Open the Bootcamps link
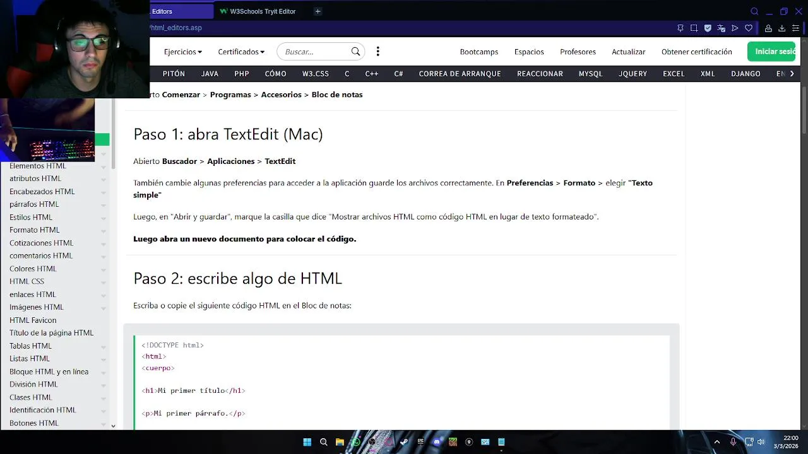The height and width of the screenshot is (454, 808). click(x=479, y=52)
